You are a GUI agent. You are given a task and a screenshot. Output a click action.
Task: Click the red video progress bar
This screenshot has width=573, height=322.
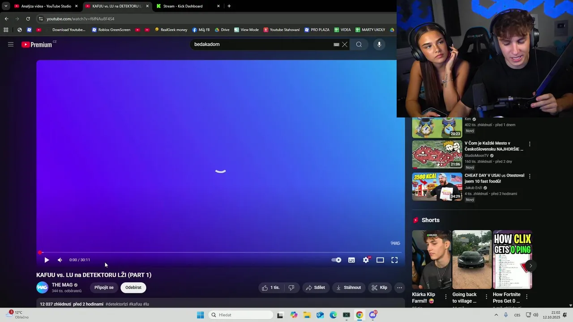(221, 253)
